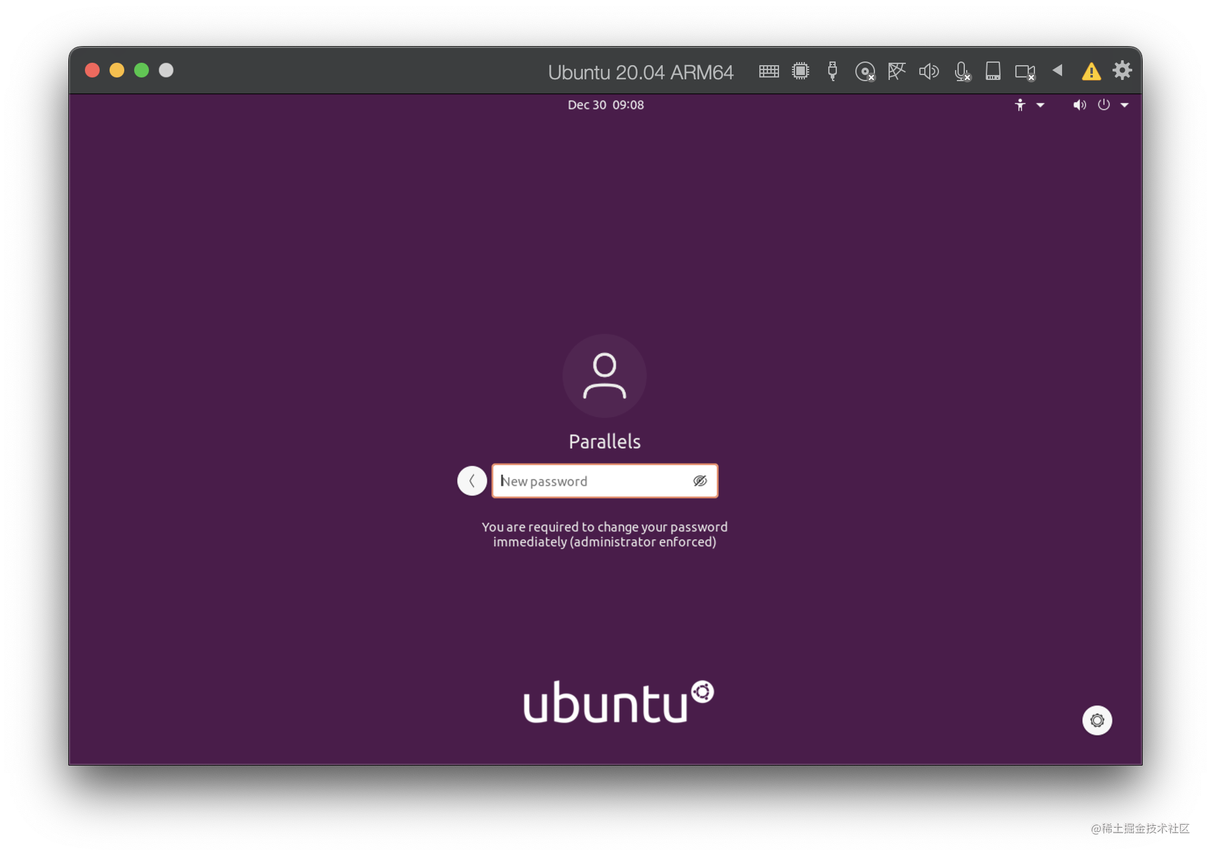
Task: Click the disconnected CD/DVD drive icon
Action: point(865,71)
